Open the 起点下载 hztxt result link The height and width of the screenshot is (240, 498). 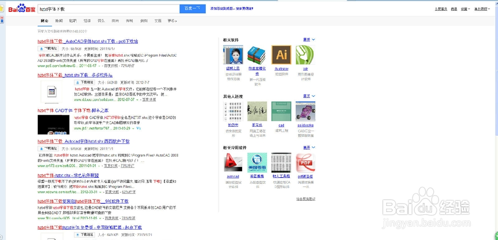[x=90, y=228]
